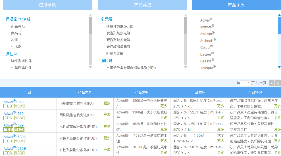Choose 浇注型弹性体 application
The image size is (281, 156).
[21, 61]
